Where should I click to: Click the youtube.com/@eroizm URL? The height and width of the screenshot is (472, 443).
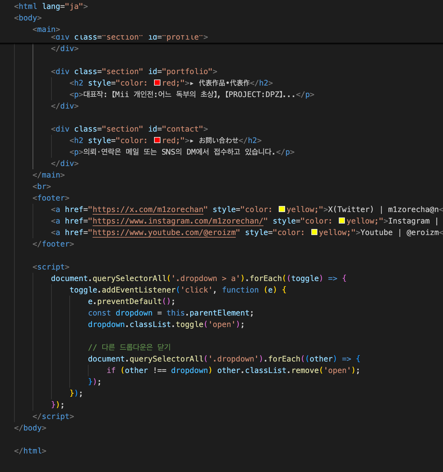[x=164, y=232]
